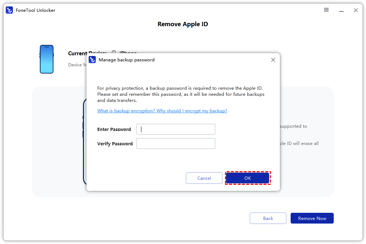Click the 'Remove Apple ID' page heading
Screen dimensions: 366x244
click(183, 24)
